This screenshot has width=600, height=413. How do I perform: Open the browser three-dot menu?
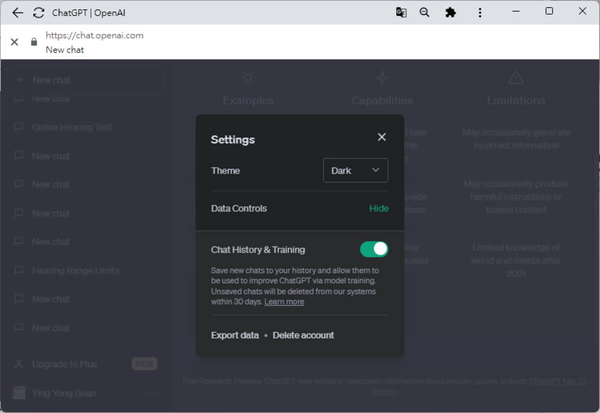(x=480, y=12)
